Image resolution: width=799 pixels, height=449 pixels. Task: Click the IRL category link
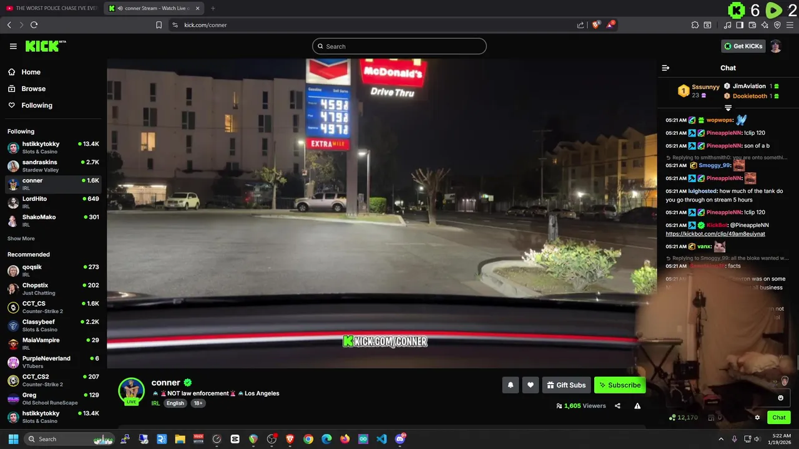pyautogui.click(x=155, y=403)
